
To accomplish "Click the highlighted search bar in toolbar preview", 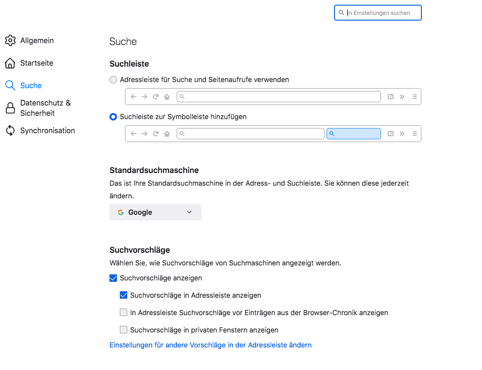I will (x=354, y=134).
